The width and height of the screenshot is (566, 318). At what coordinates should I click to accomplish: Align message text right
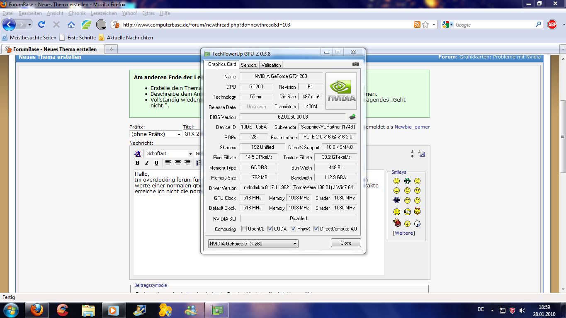187,163
